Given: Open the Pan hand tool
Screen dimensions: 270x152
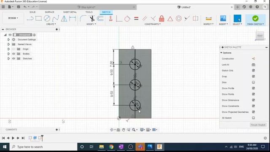Looking at the screenshot, I should [x=124, y=130].
